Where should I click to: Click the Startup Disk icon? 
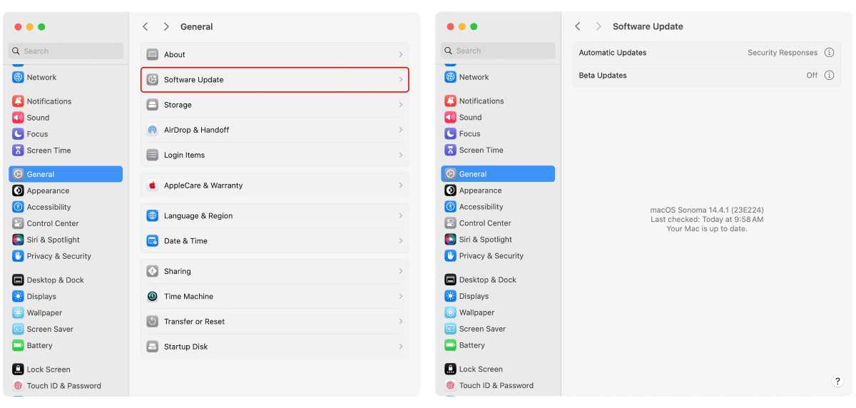coord(152,347)
